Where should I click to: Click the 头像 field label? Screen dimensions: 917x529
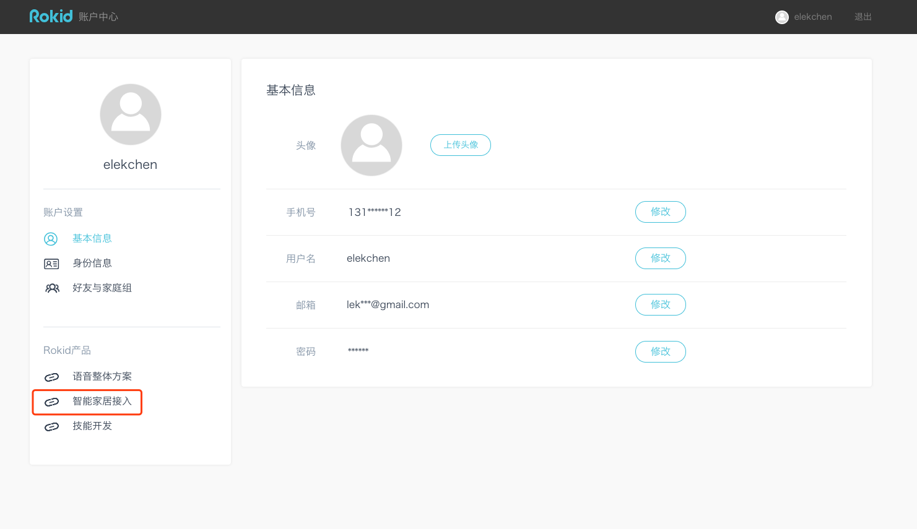tap(306, 145)
